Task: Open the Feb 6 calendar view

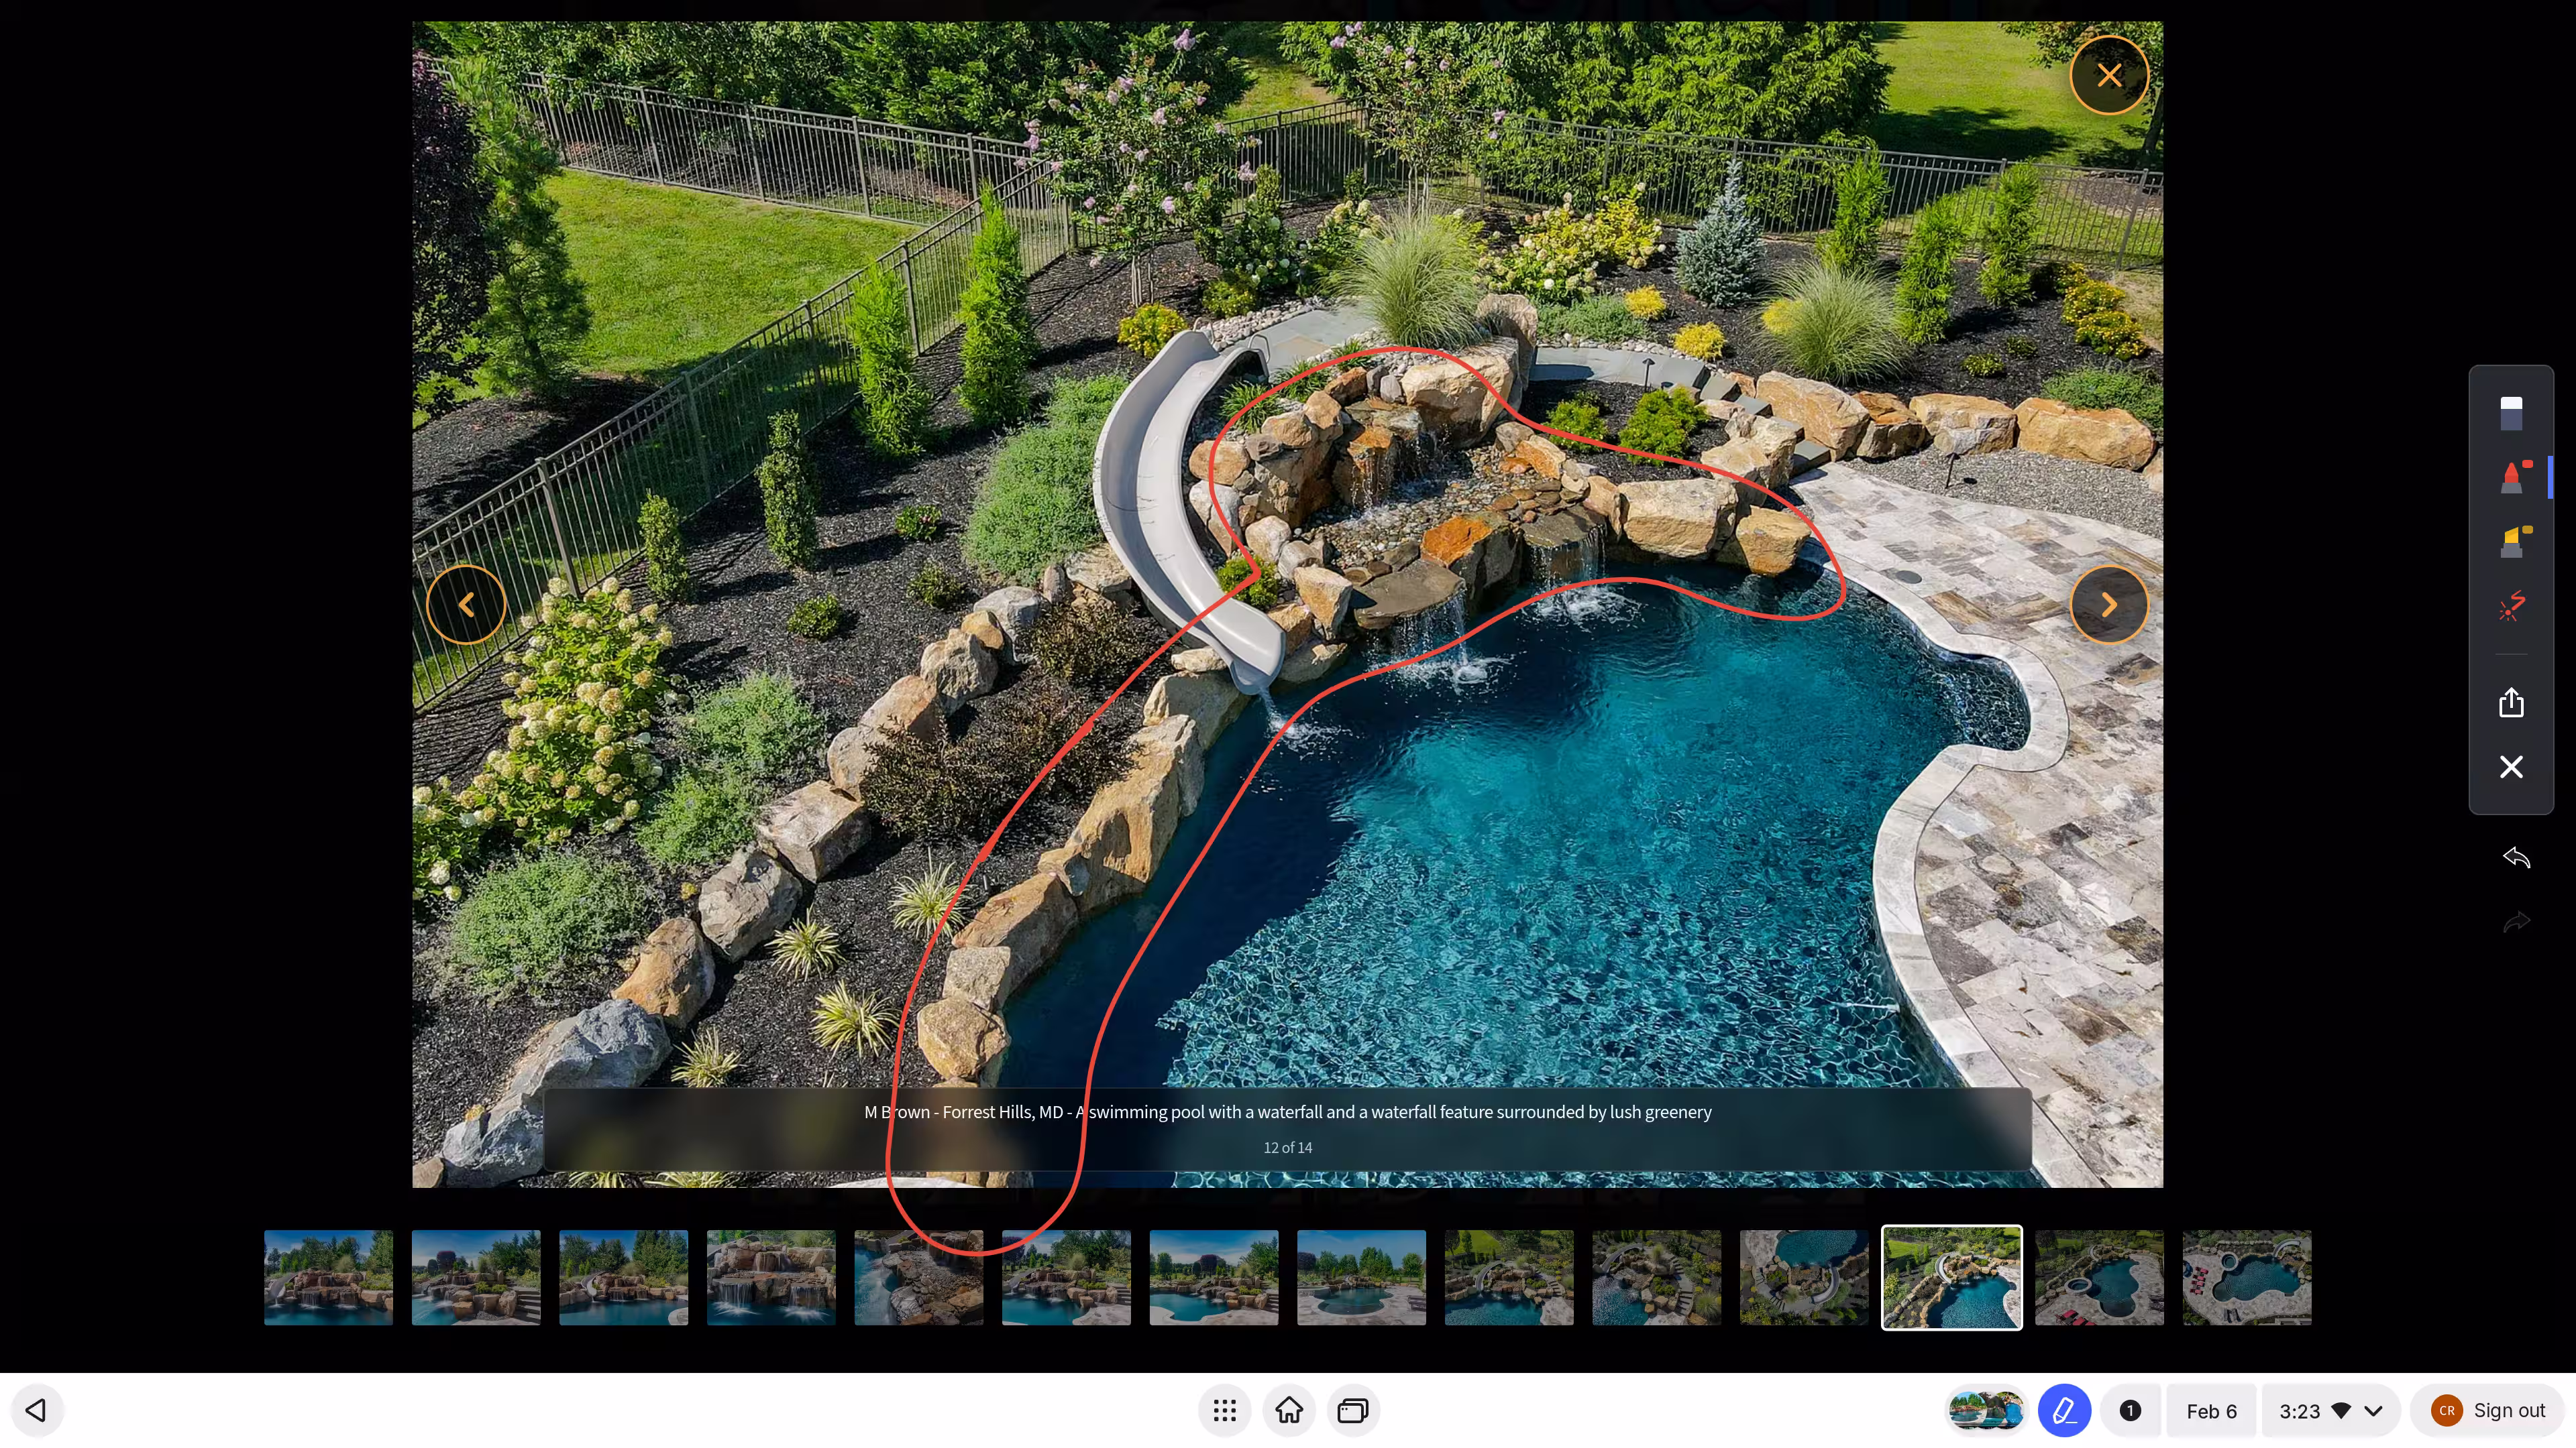Action: click(x=2211, y=1410)
